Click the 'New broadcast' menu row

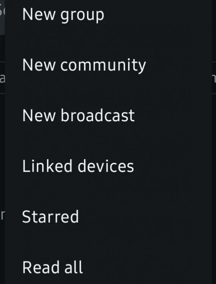point(108,115)
